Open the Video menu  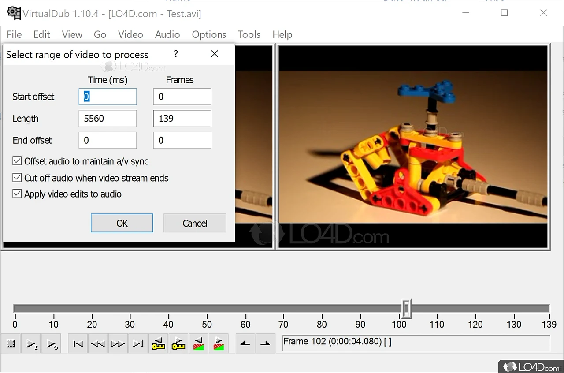130,34
